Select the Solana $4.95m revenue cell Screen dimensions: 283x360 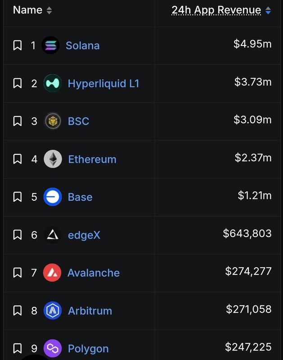(252, 44)
